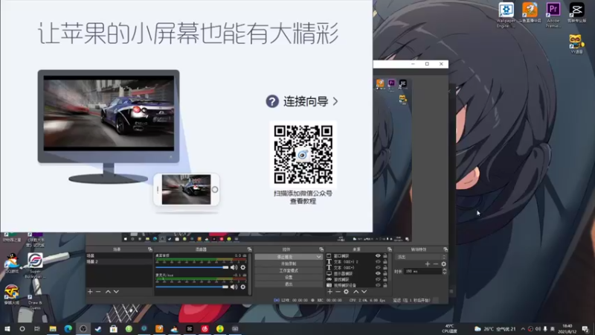Click the 时长 duration stepper arrows
The height and width of the screenshot is (335, 595).
(x=444, y=272)
